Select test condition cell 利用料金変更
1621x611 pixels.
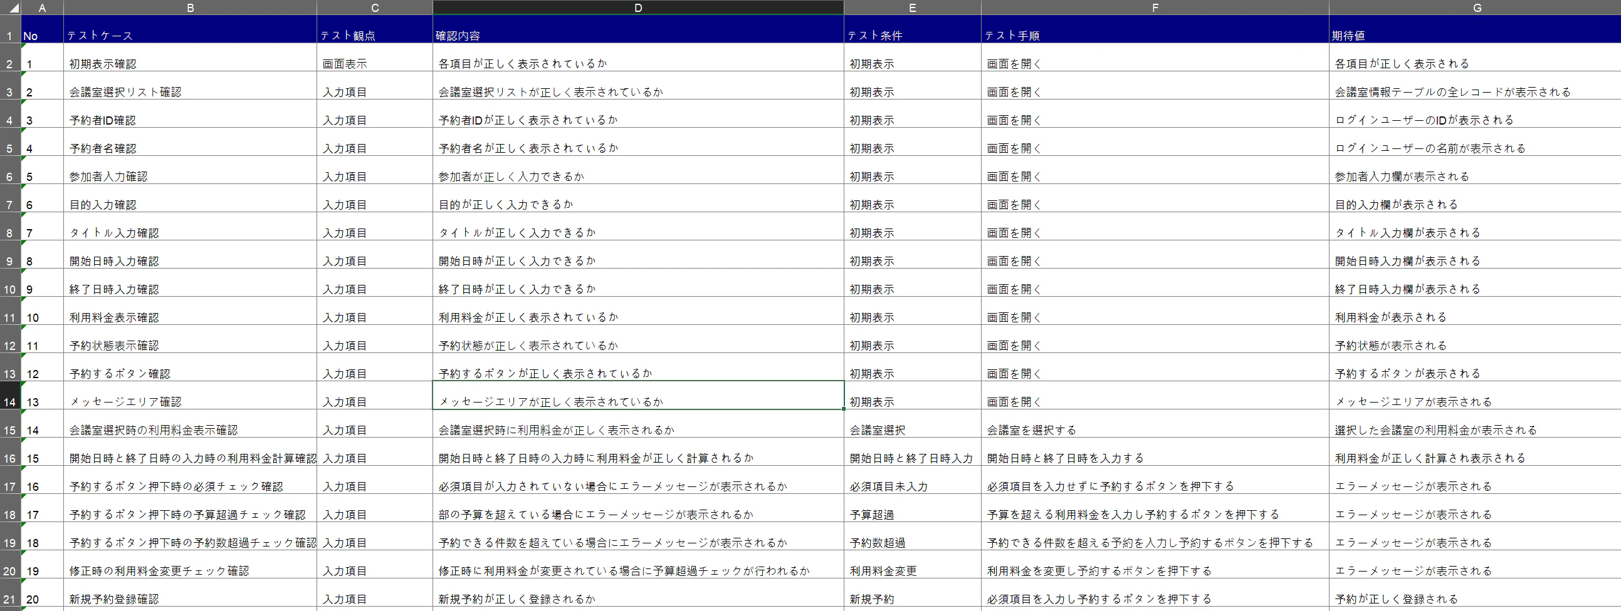(913, 565)
